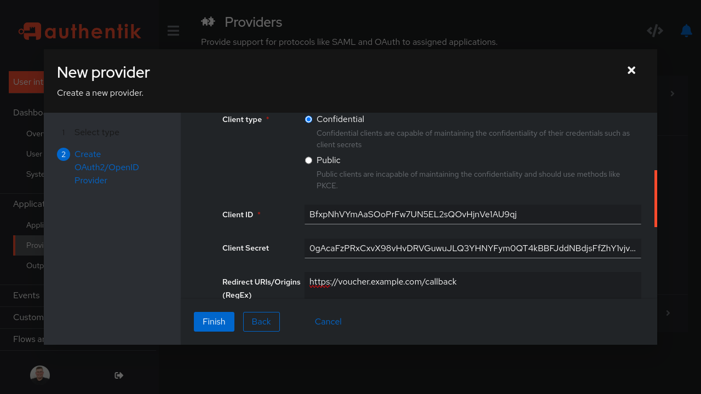Click the authentik logo
The image size is (701, 394).
[x=79, y=31]
